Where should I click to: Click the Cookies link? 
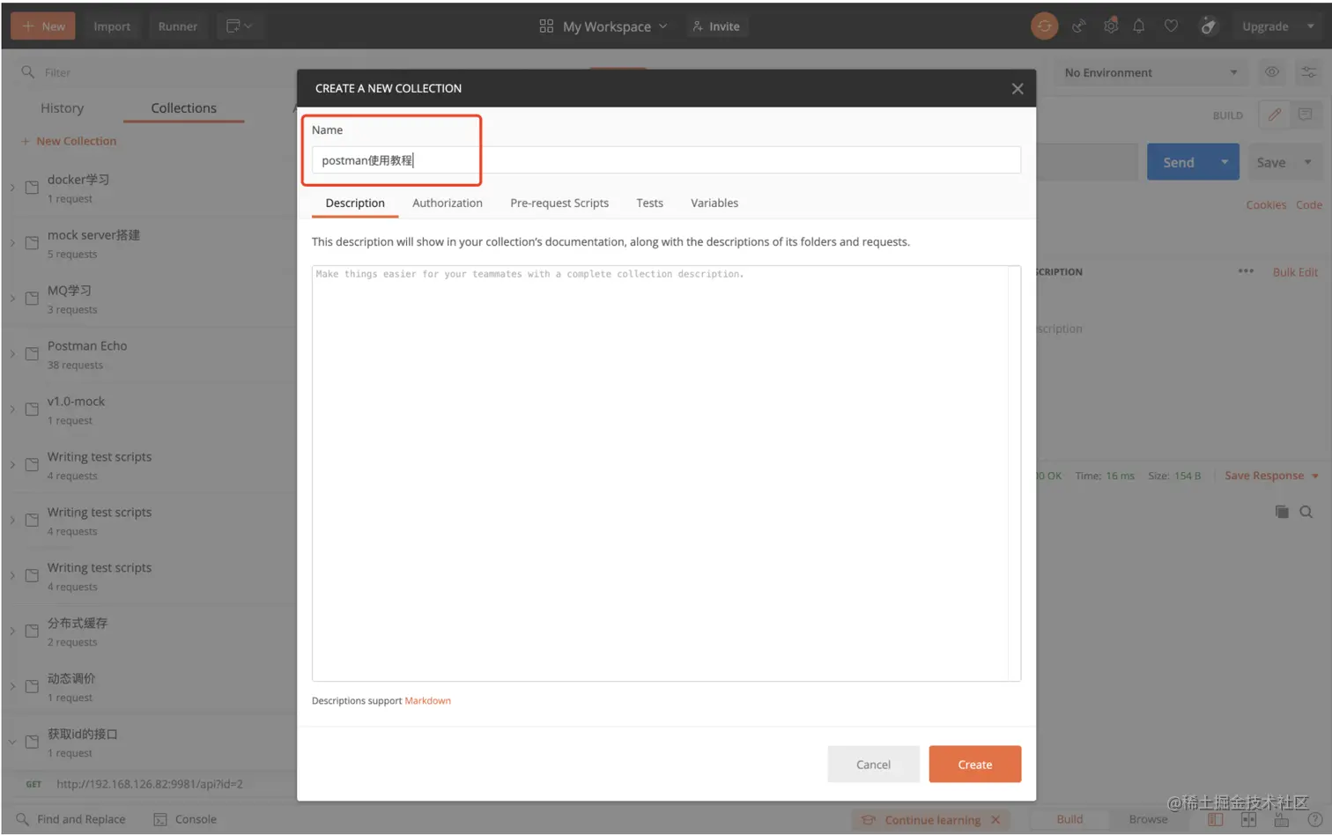click(1266, 204)
